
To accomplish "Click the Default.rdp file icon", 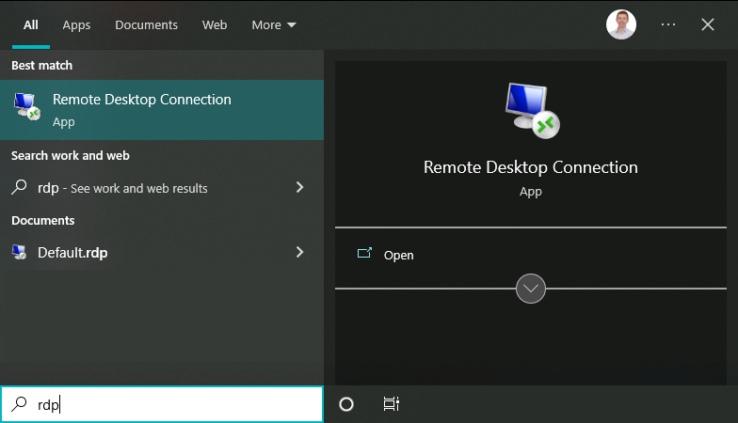I will pyautogui.click(x=20, y=252).
